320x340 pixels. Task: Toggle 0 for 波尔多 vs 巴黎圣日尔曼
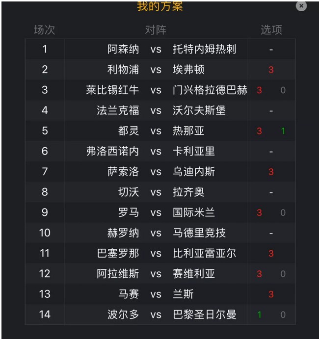pyautogui.click(x=283, y=314)
